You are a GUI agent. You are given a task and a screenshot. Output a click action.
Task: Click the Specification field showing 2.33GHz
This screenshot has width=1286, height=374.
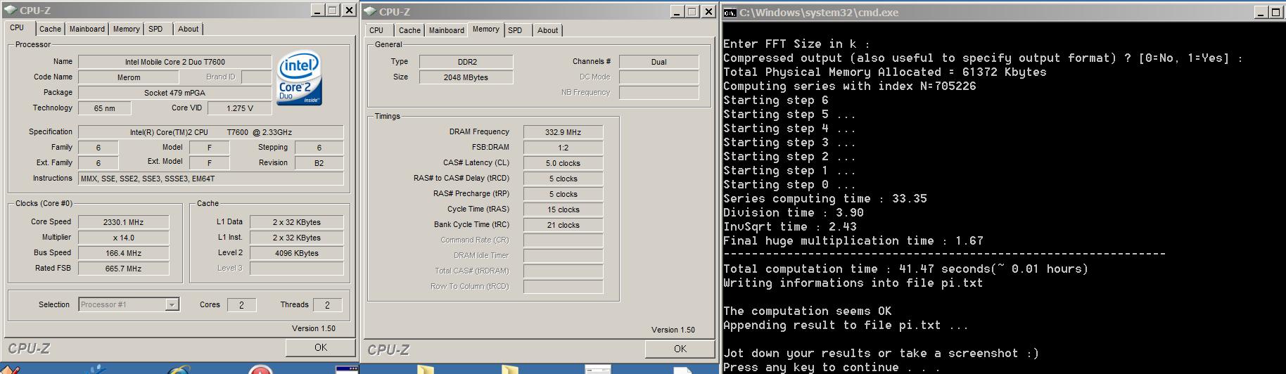tap(211, 132)
